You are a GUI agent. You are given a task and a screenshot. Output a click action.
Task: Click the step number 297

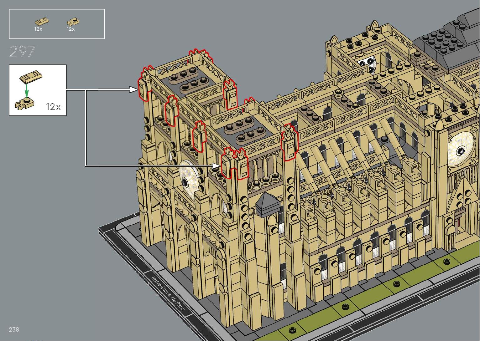pyautogui.click(x=22, y=52)
